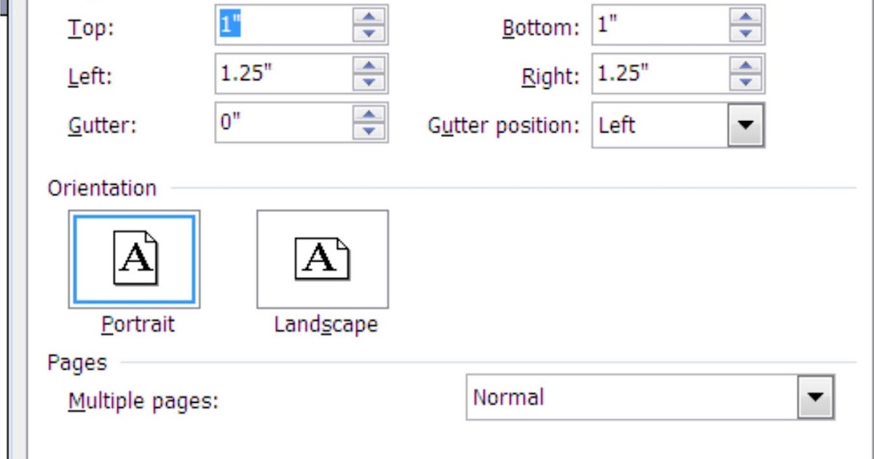Decrease the Top margin with the down arrow
This screenshot has height=459, width=874.
[x=370, y=33]
